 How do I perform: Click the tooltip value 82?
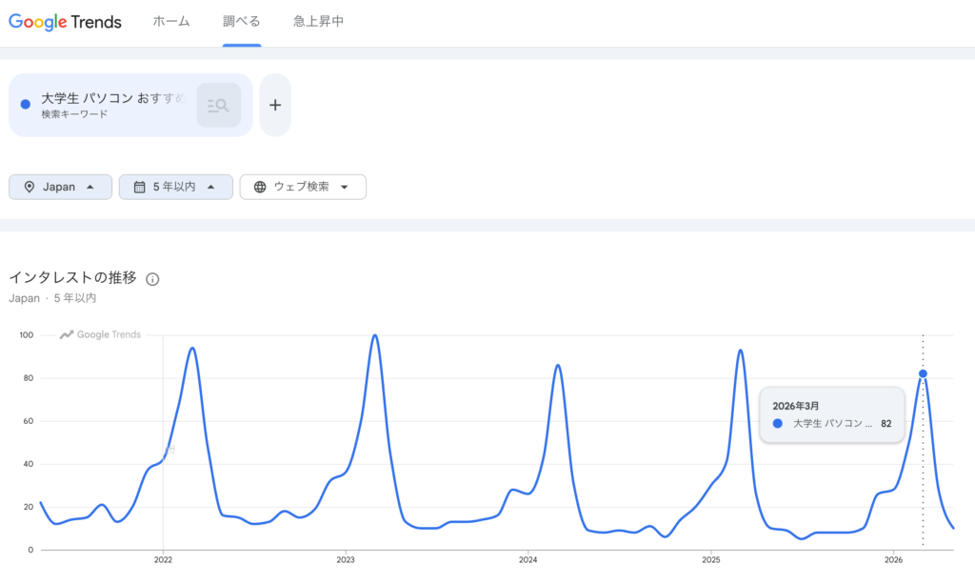coord(886,424)
